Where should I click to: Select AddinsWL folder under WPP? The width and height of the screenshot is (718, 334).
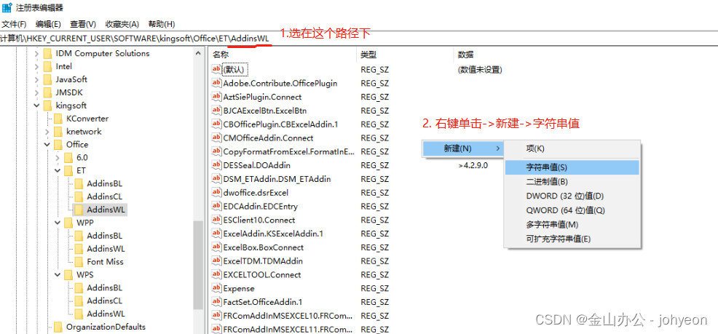[x=106, y=249]
